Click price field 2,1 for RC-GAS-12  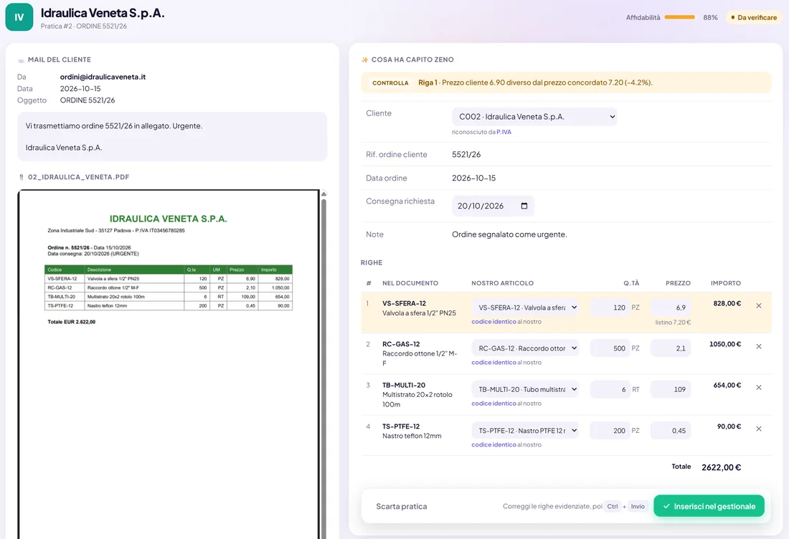[670, 348]
